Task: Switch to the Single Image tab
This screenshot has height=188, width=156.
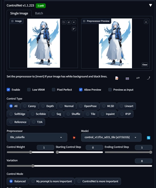Action: pyautogui.click(x=19, y=13)
